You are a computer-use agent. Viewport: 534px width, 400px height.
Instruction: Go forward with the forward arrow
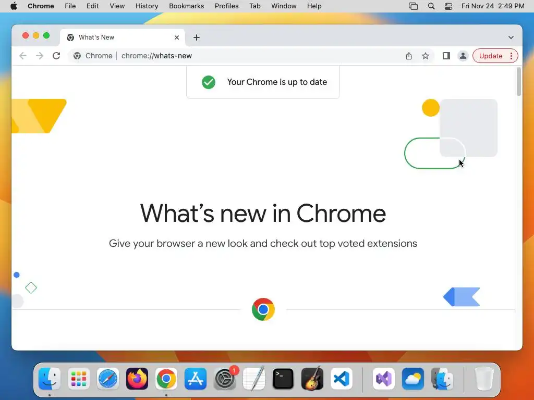40,56
